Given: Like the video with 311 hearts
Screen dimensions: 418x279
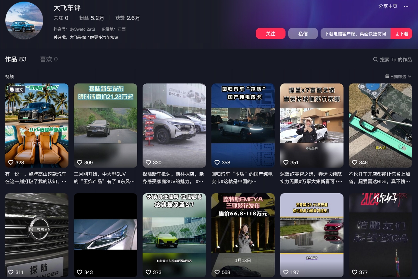Looking at the screenshot, I should [11, 272].
